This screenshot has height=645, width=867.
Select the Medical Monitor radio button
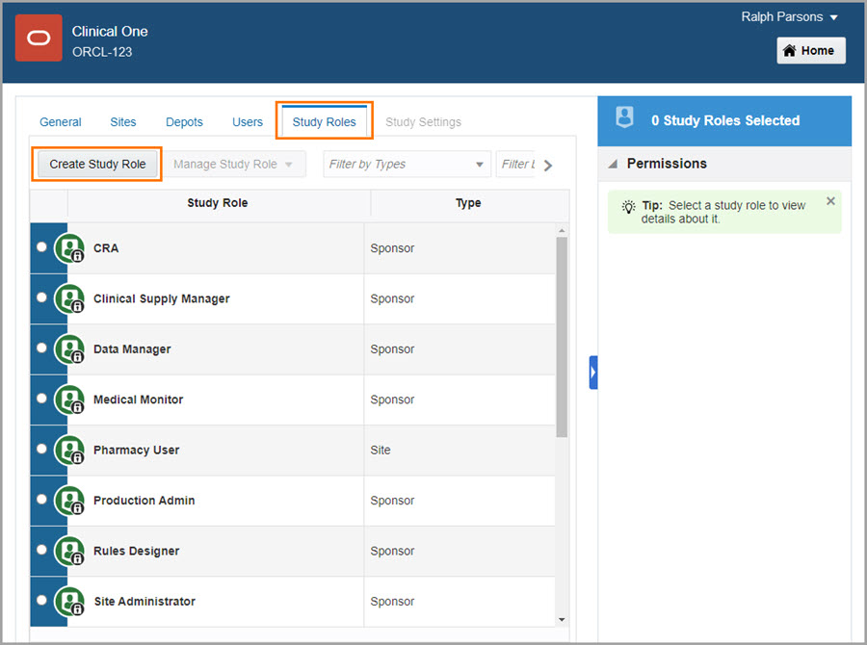point(41,399)
